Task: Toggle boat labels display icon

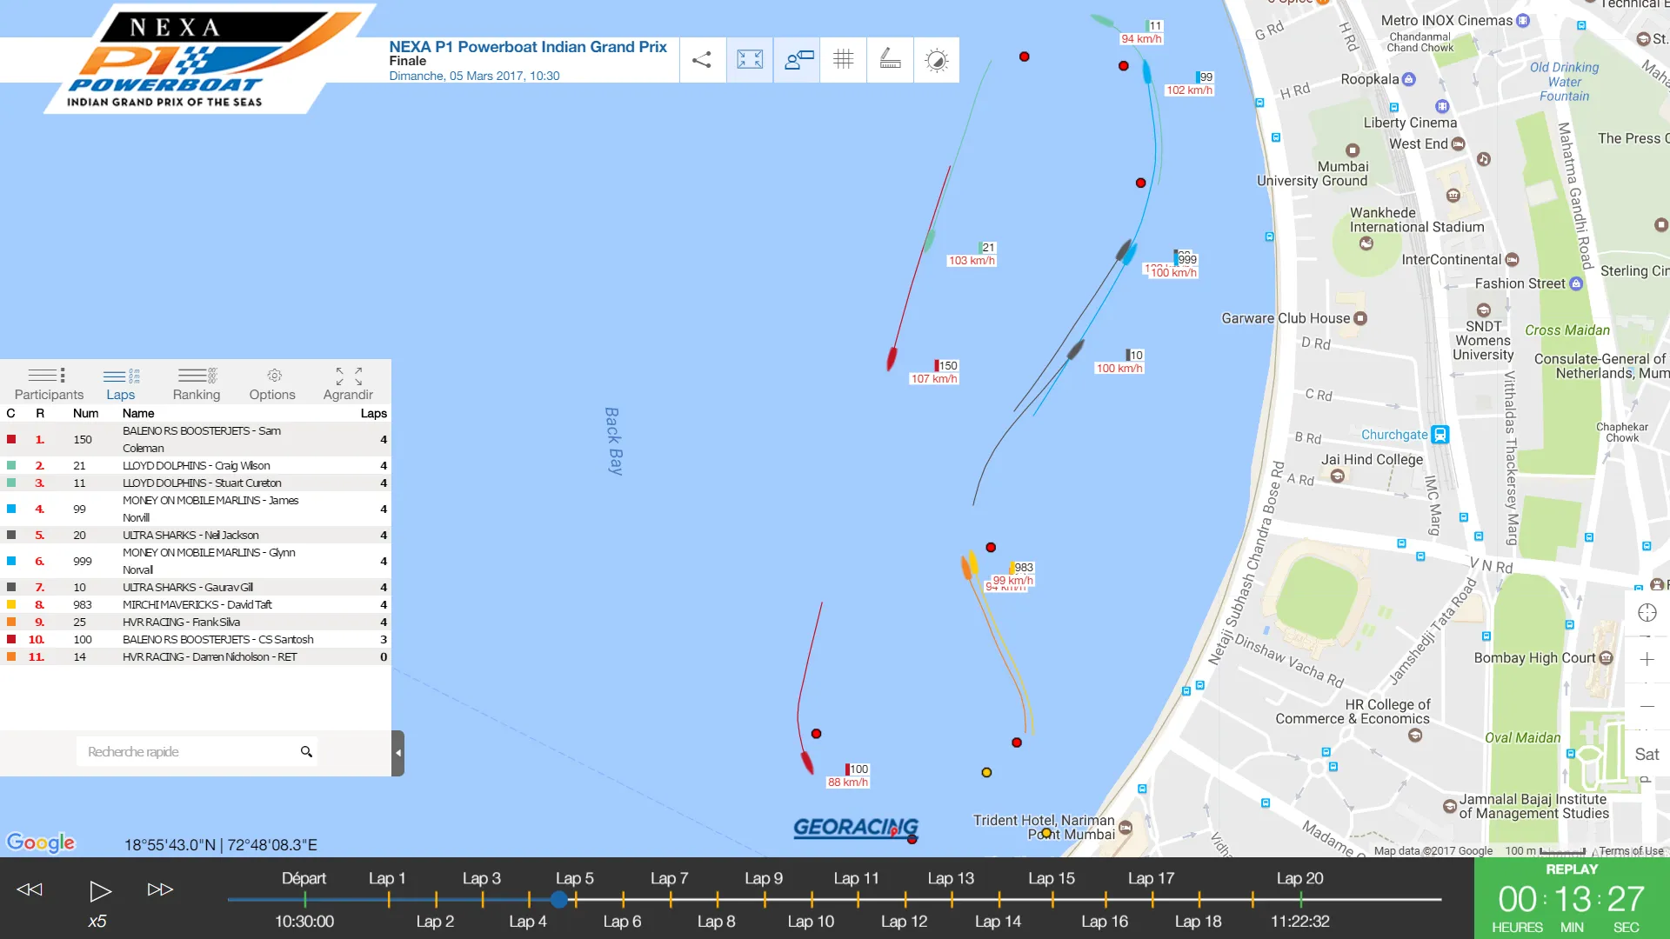Action: (797, 60)
